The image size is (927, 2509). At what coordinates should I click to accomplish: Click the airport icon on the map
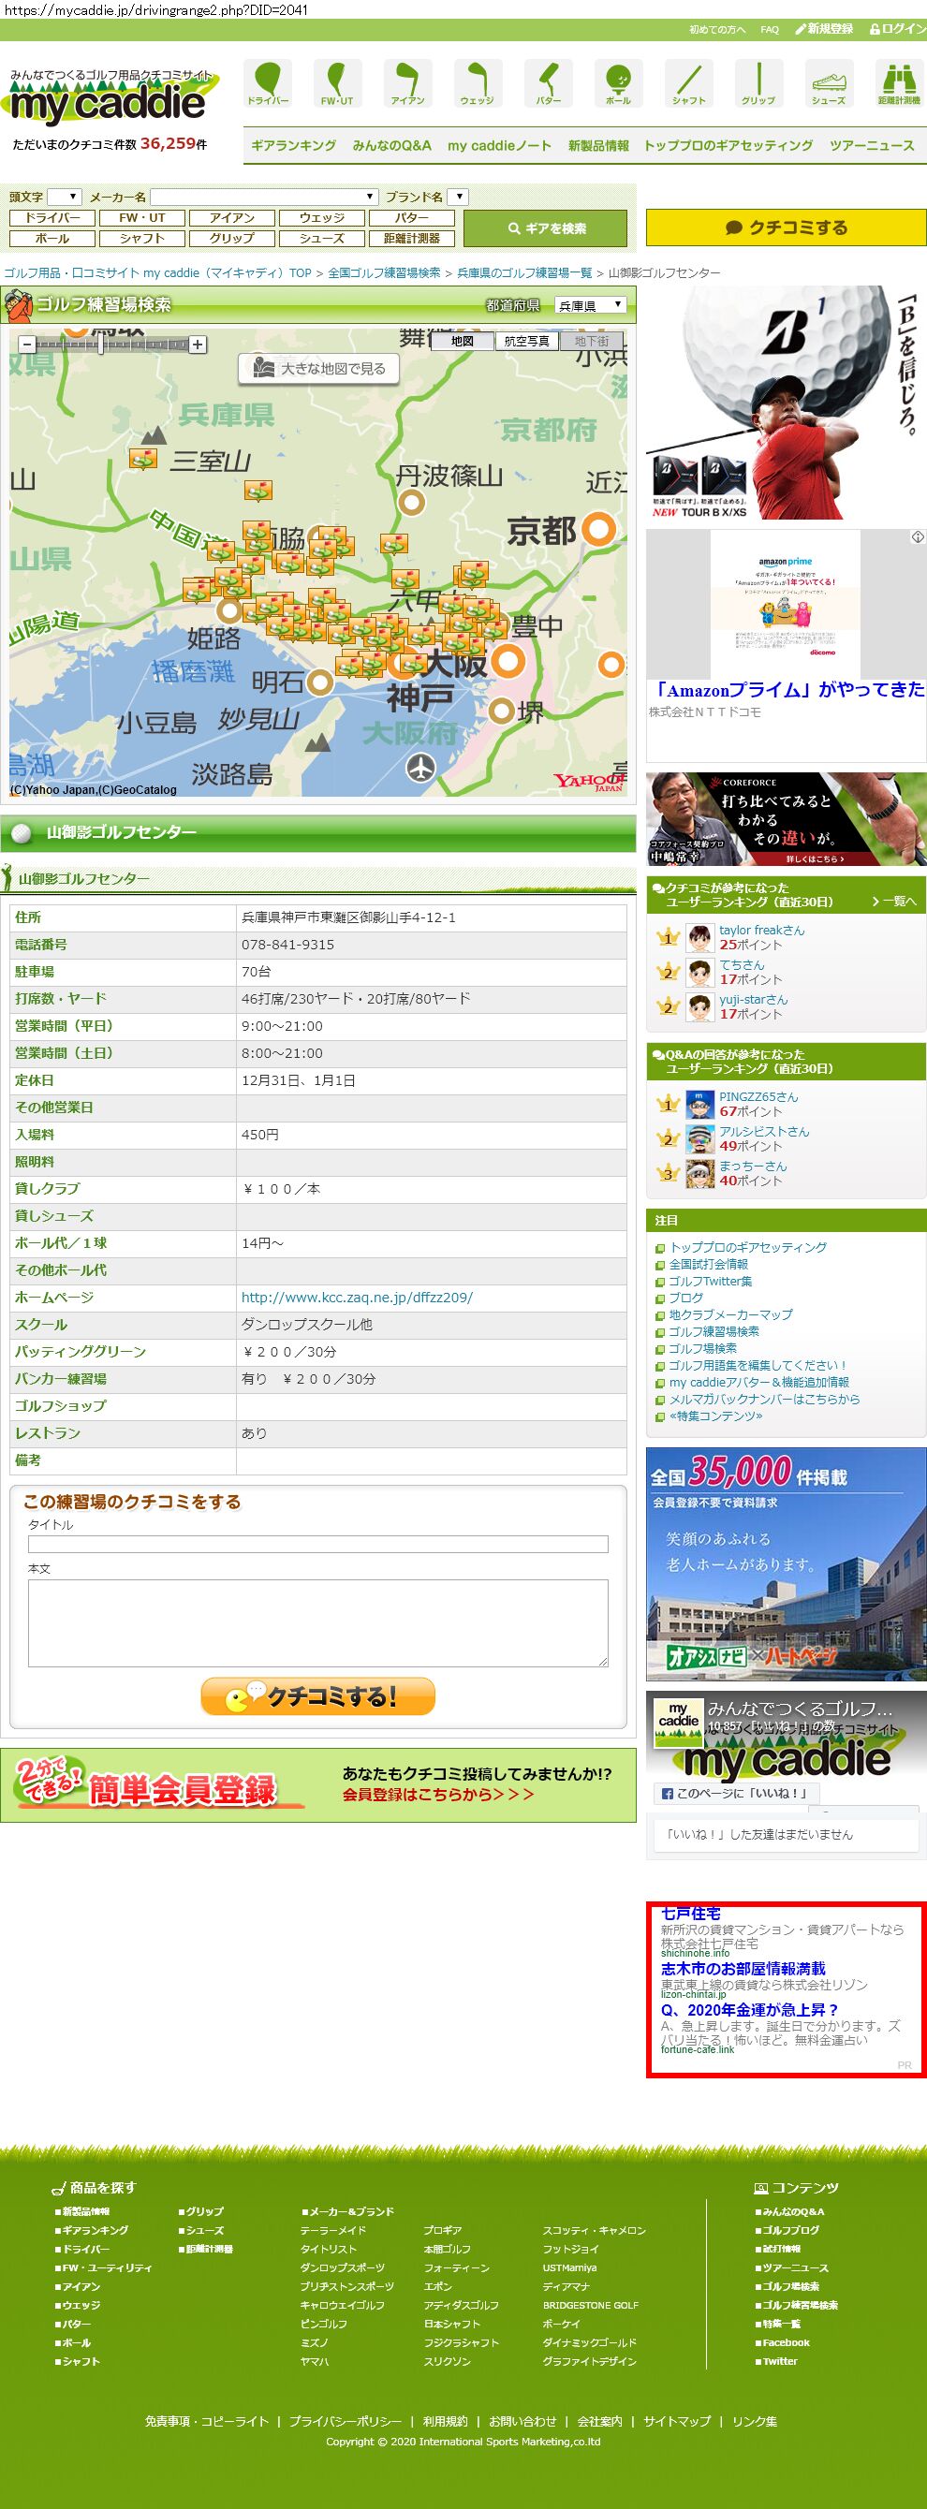pos(419,768)
